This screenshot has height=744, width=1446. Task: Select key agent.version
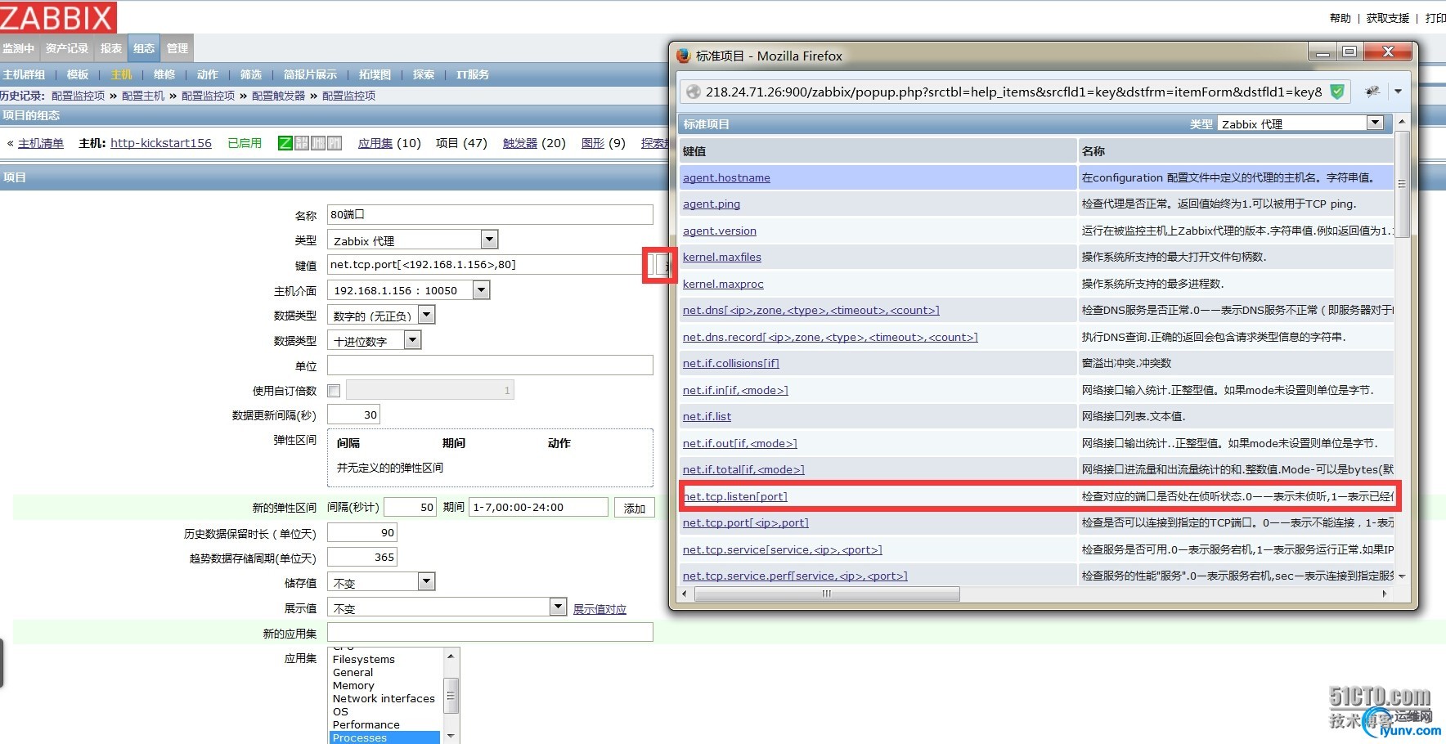coord(720,231)
